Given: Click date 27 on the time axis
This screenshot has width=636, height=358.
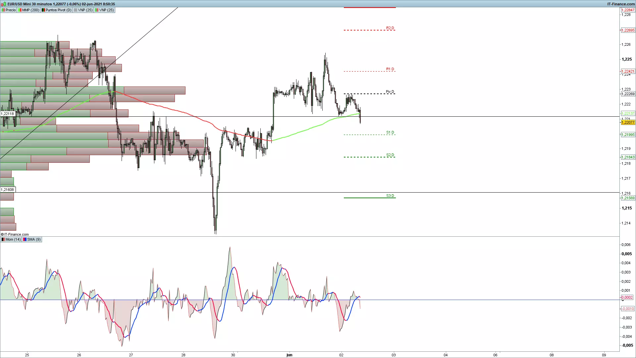Looking at the screenshot, I should (x=131, y=355).
